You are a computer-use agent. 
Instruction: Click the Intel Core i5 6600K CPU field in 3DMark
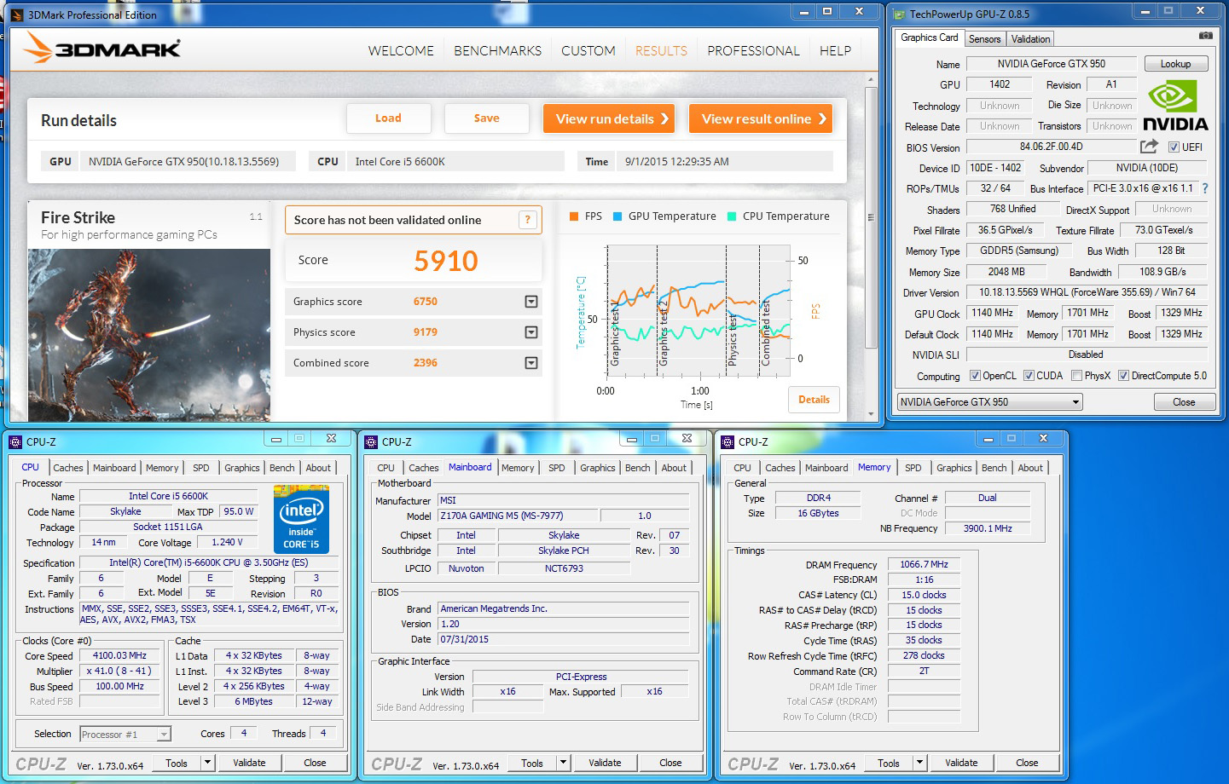455,161
